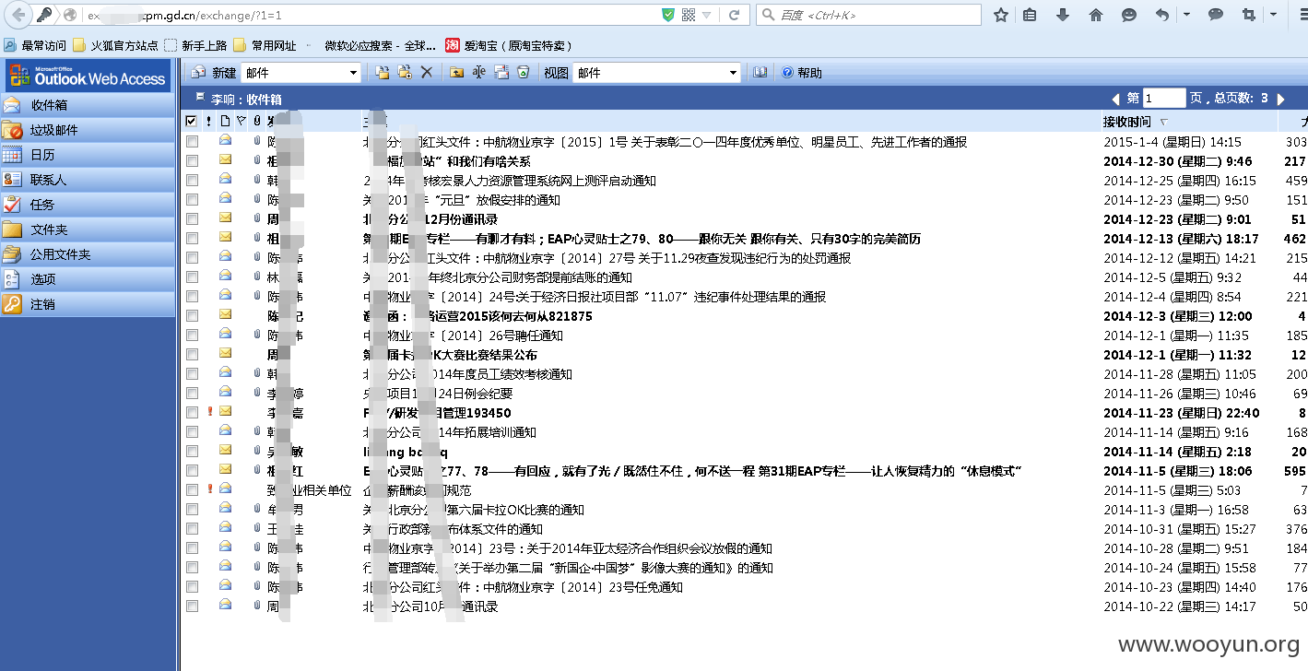Click the move/copy to folder icon

click(383, 73)
